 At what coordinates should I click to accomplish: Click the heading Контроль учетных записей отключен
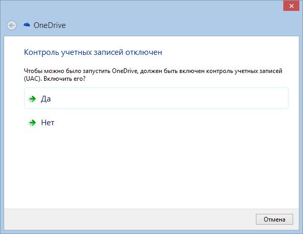click(93, 52)
